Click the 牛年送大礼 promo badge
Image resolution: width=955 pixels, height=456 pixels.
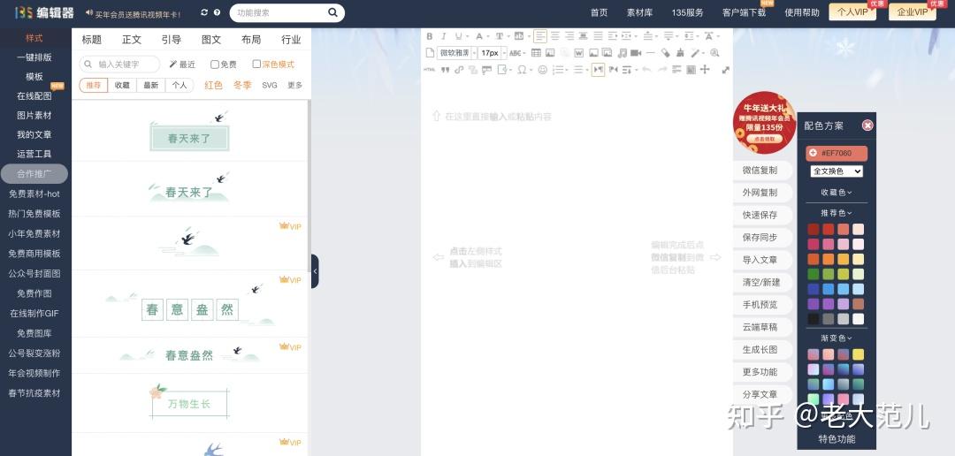pos(765,122)
